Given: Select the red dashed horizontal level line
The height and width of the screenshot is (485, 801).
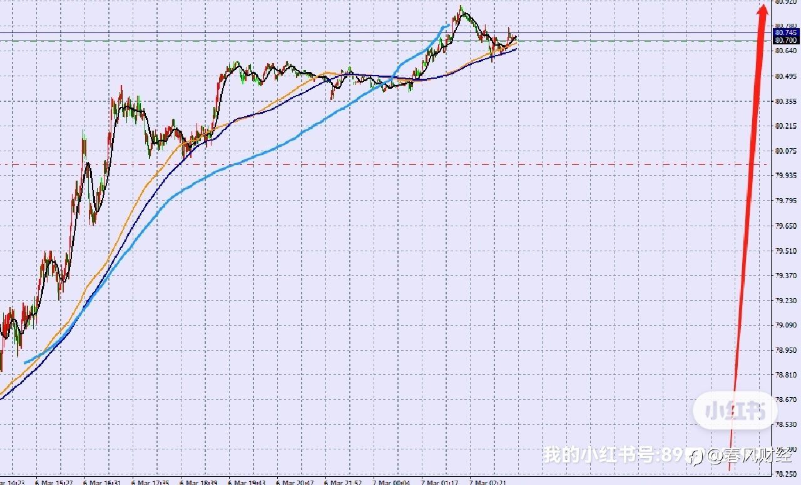Looking at the screenshot, I should [x=385, y=164].
